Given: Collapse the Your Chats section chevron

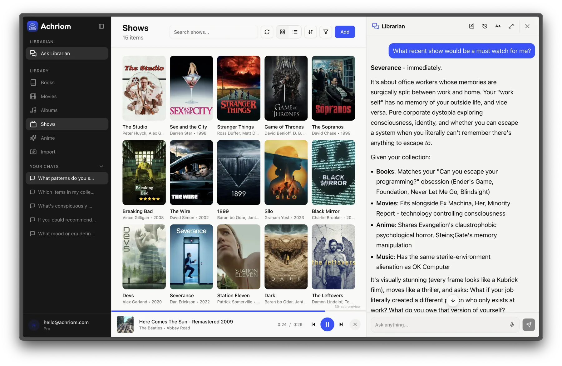Looking at the screenshot, I should (x=101, y=166).
